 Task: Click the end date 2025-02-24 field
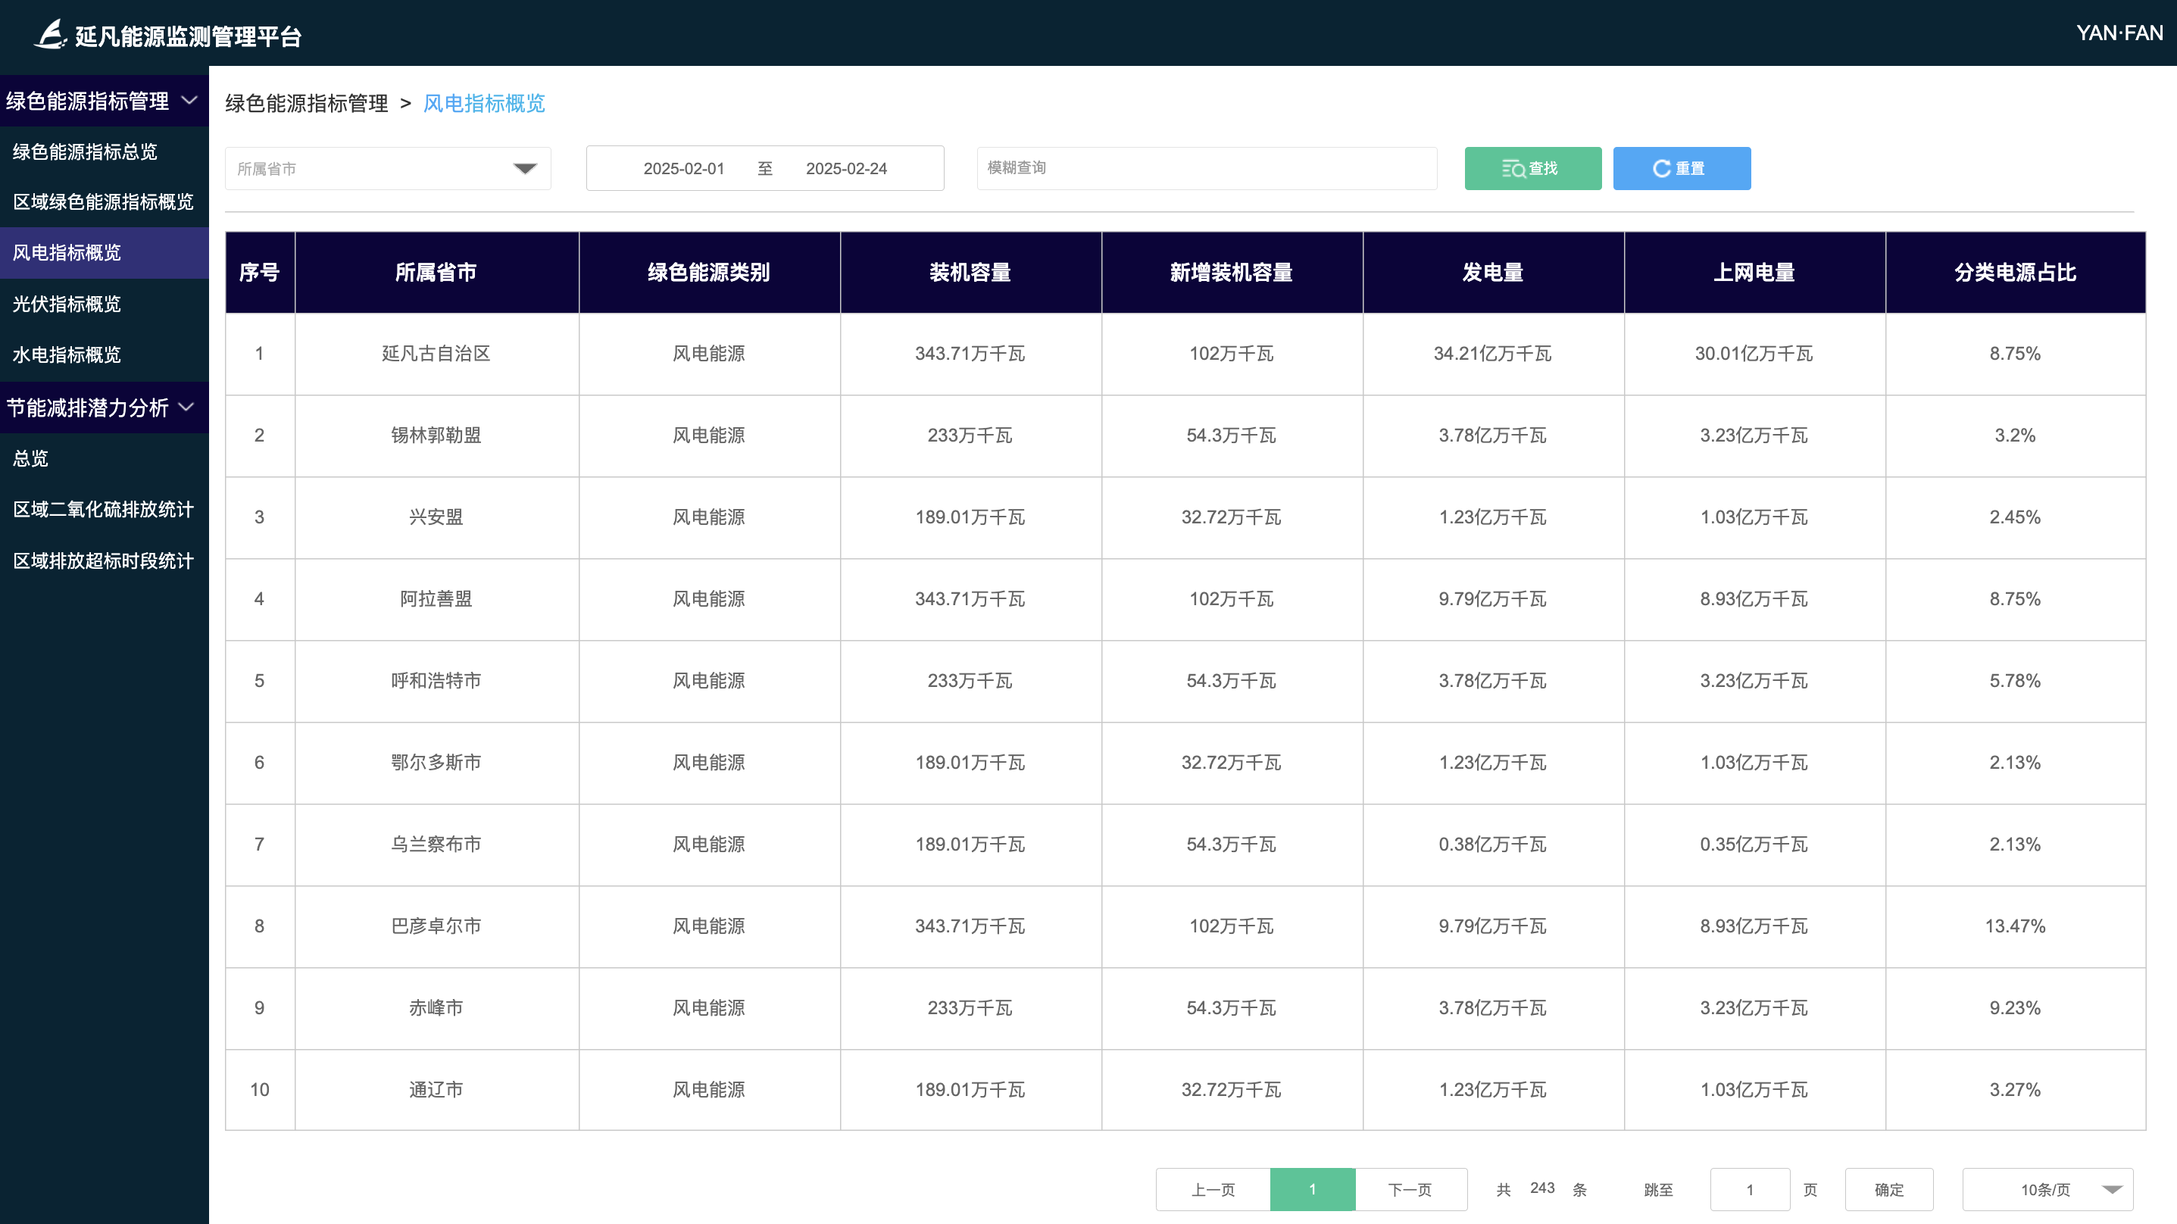(x=846, y=169)
